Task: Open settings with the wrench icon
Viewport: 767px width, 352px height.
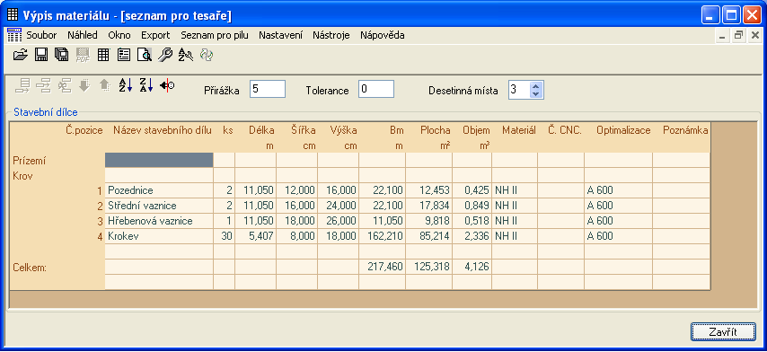Action: 165,55
